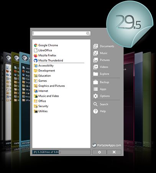This screenshot has height=173, width=156.
Task: Open the Options gear icon
Action: click(x=95, y=96)
